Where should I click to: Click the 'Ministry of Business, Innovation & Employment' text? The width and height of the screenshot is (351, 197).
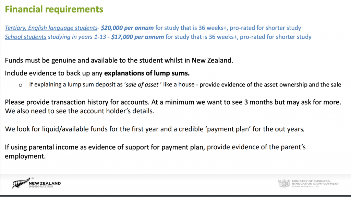tap(315, 182)
